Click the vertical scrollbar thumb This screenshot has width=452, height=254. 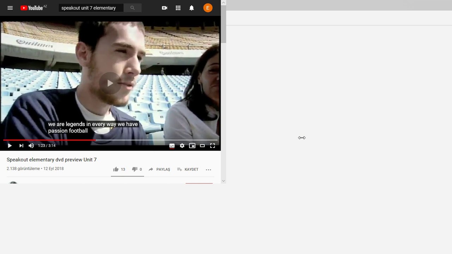223,24
